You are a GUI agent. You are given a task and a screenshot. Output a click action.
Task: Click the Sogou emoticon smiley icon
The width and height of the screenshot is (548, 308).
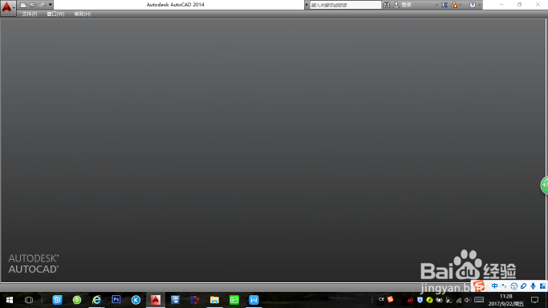(x=513, y=286)
